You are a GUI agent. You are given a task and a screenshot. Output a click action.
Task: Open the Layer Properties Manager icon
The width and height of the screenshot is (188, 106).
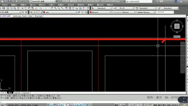31,12
